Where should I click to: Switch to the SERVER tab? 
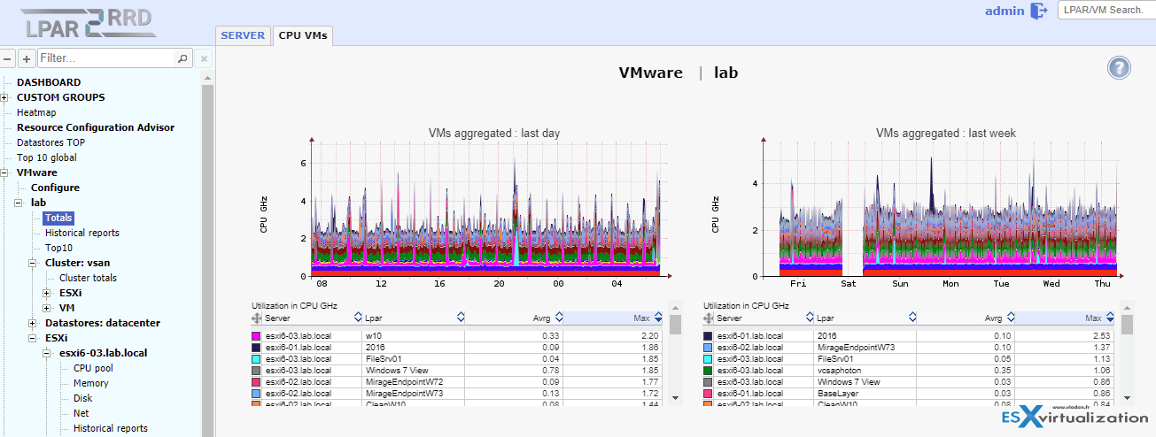pyautogui.click(x=243, y=35)
